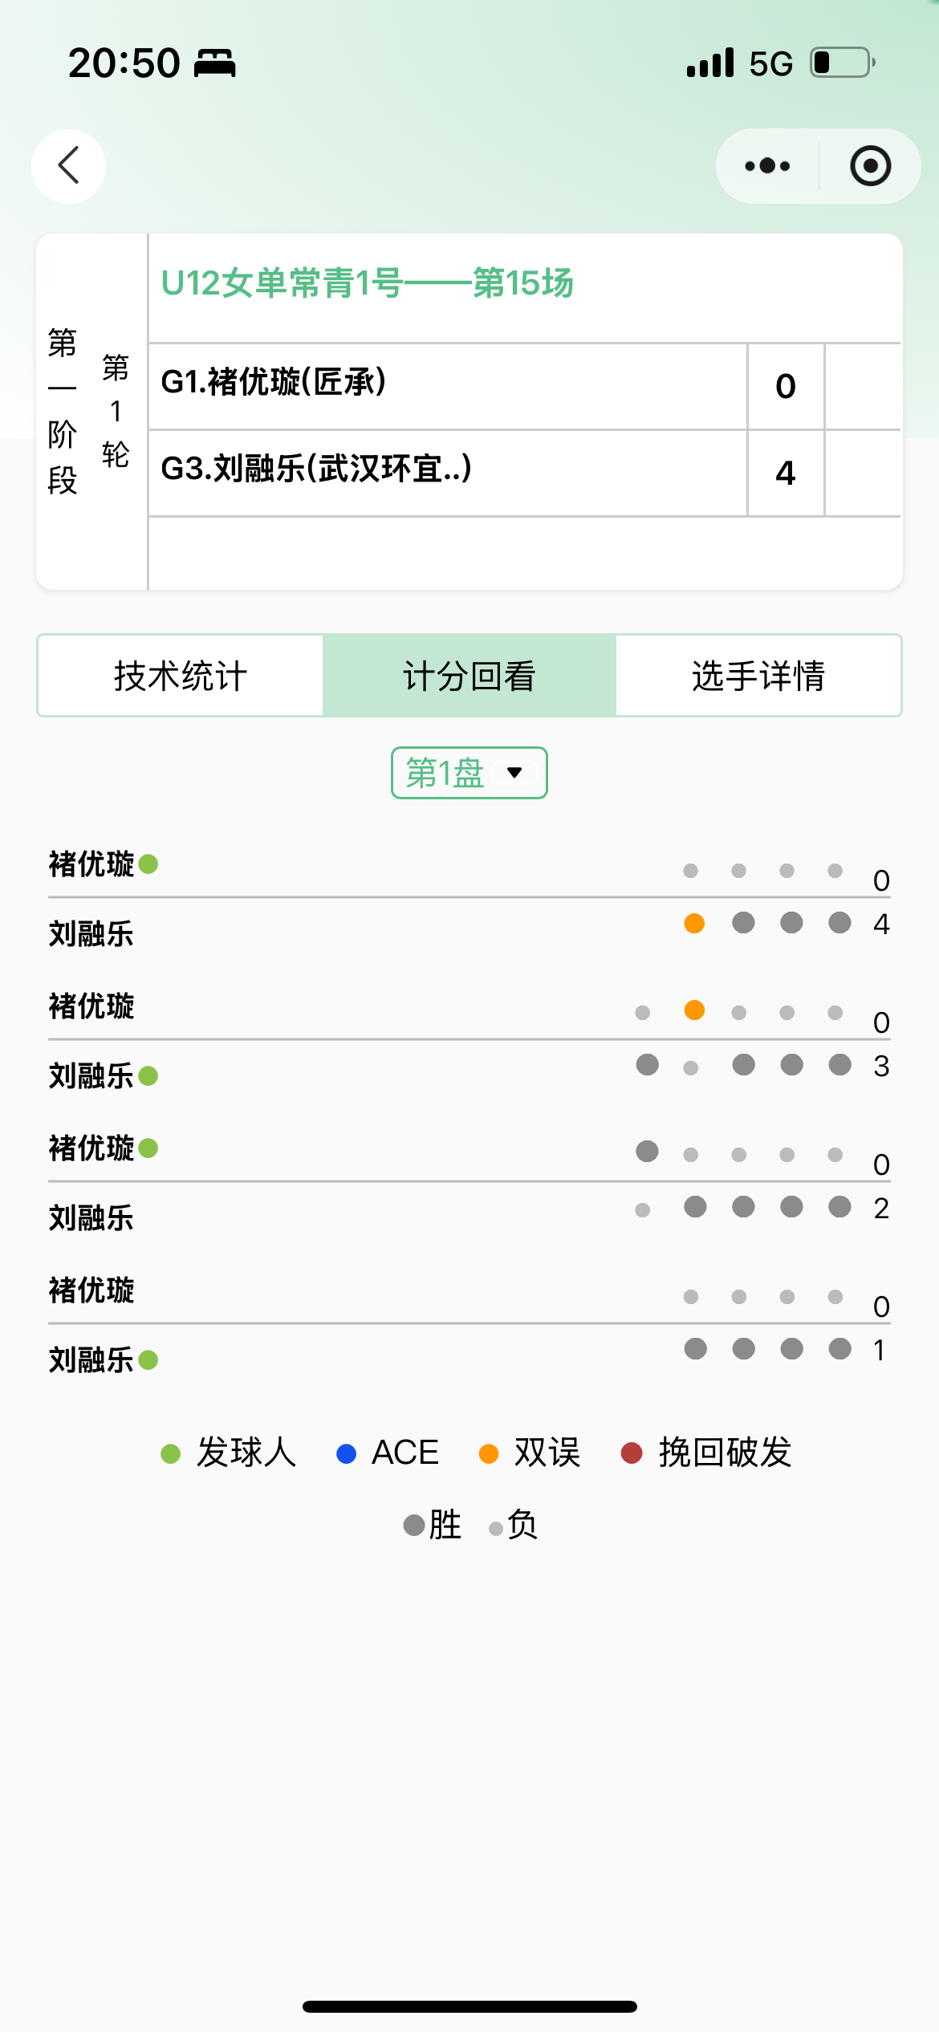This screenshot has height=2032, width=939.
Task: Tap the orange double fault point in game 4
Action: 694,924
